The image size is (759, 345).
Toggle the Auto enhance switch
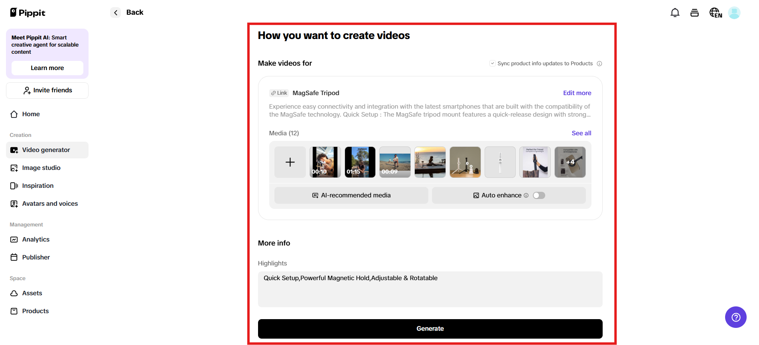(539, 195)
